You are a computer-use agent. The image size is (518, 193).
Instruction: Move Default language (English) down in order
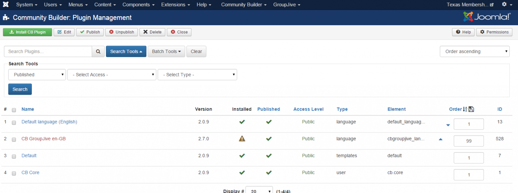click(x=448, y=125)
